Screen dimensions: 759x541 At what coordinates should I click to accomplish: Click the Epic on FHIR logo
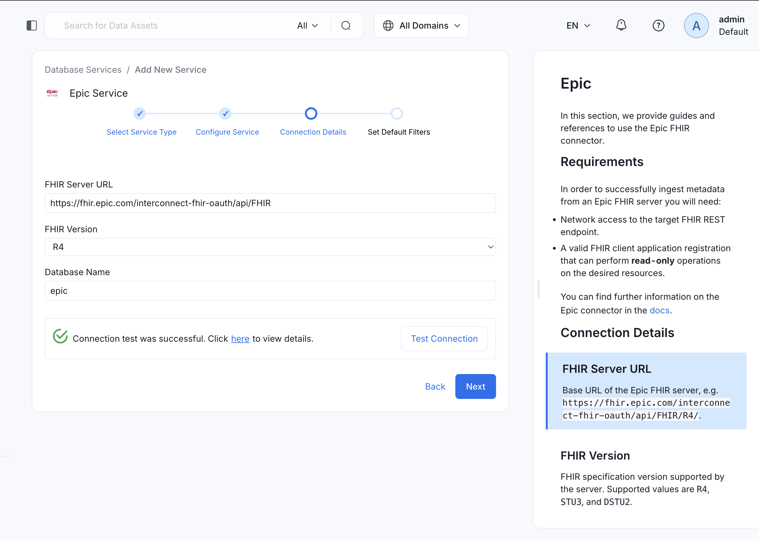53,93
